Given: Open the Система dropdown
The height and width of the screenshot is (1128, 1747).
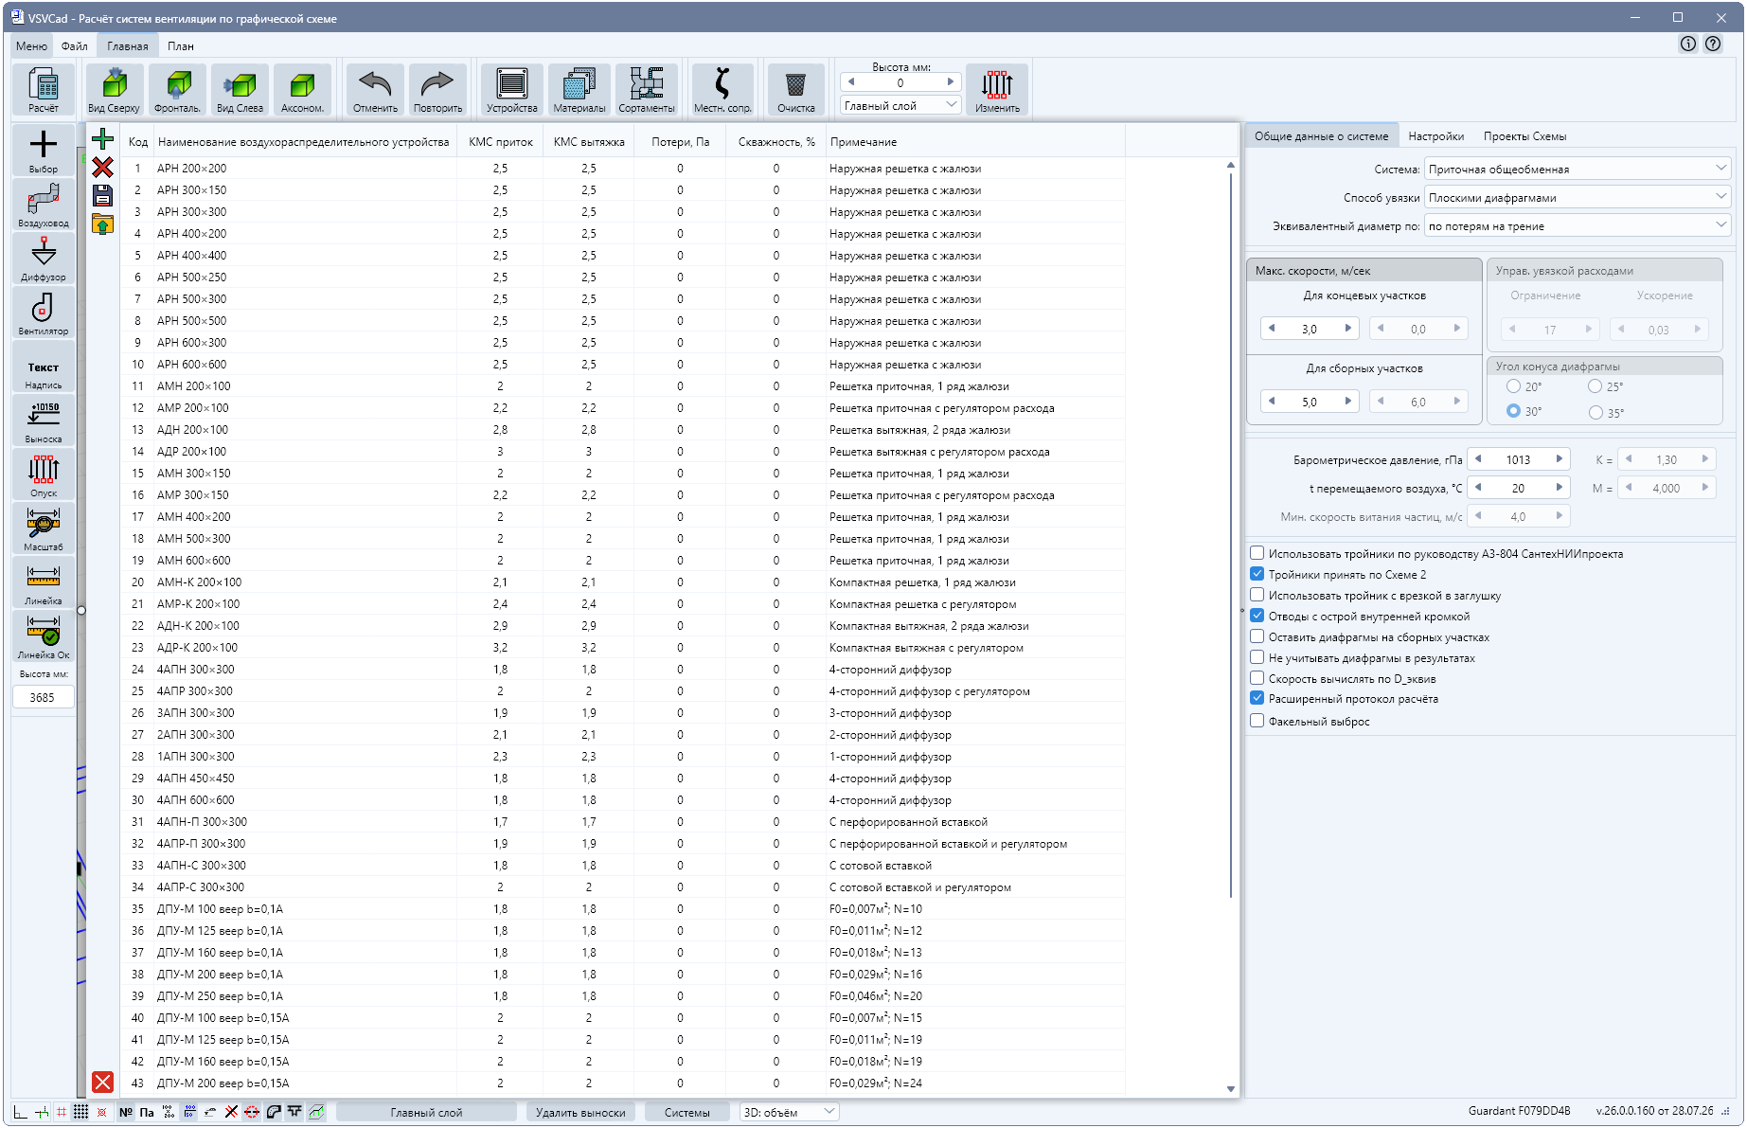Looking at the screenshot, I should pos(1578,169).
